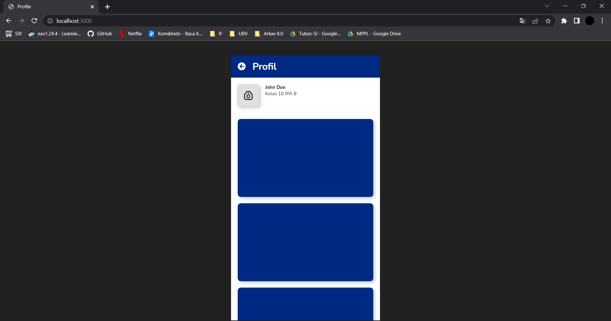Screen dimensions: 611x321
Task: Click the John Doe name text
Action: (275, 87)
